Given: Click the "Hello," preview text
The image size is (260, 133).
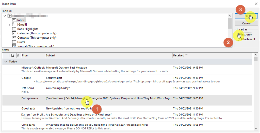Looking at the screenshot, I should (25, 92).
